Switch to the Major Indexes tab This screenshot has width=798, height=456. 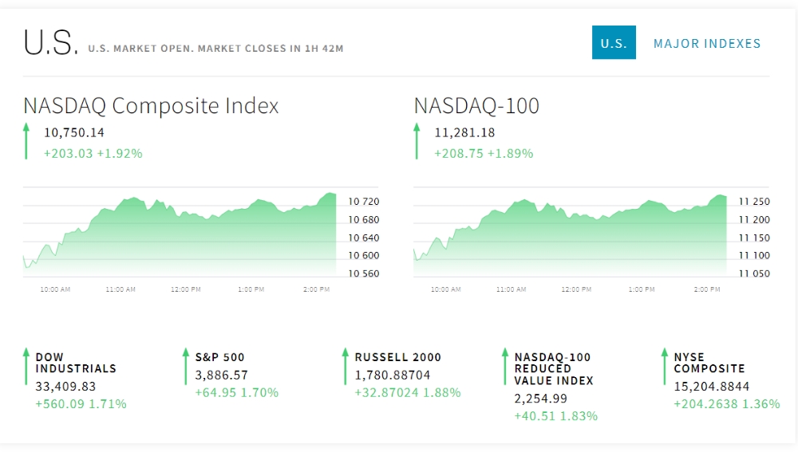(x=707, y=44)
